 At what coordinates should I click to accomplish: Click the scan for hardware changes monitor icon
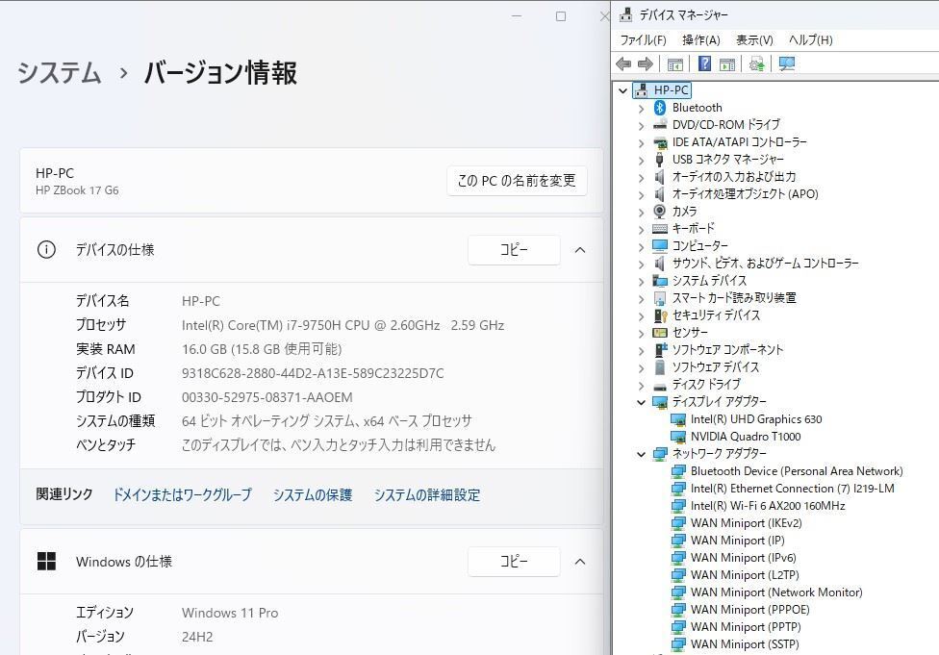tap(787, 63)
